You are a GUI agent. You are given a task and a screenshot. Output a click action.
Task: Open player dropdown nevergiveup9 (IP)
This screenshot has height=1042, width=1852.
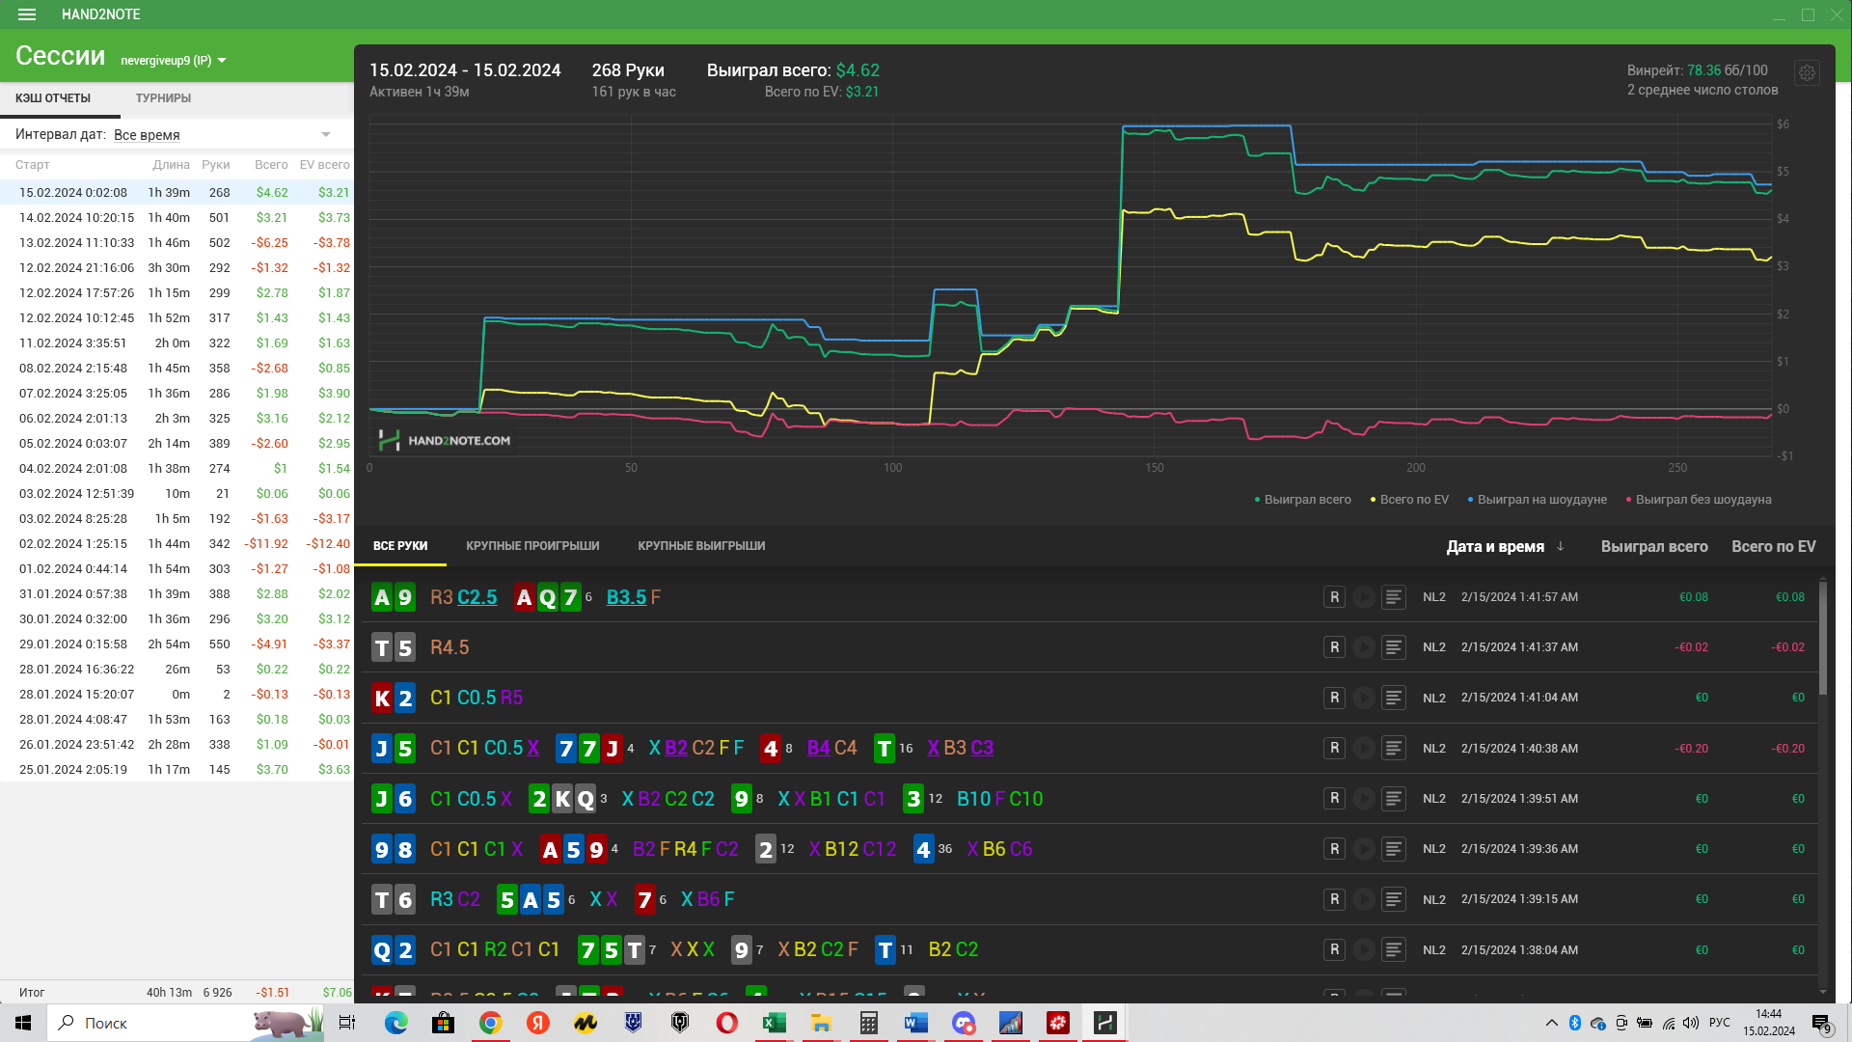(x=174, y=60)
